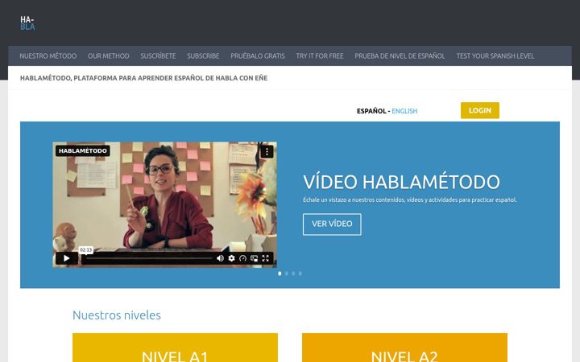This screenshot has height=362, width=580.
Task: Switch language to ENGLISH
Action: 404,111
